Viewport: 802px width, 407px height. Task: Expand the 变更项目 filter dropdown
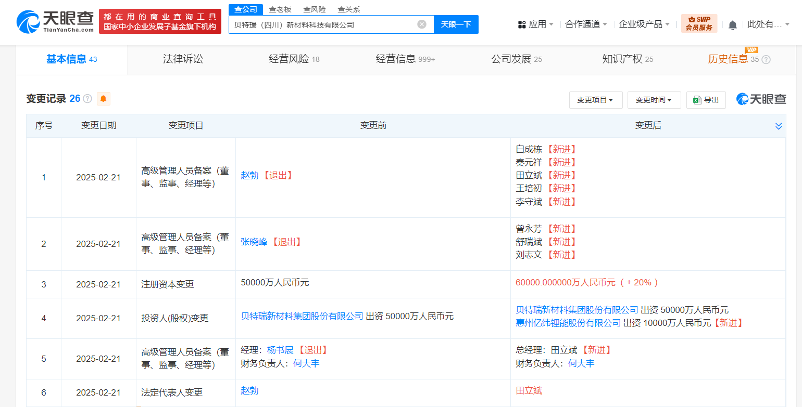point(595,100)
